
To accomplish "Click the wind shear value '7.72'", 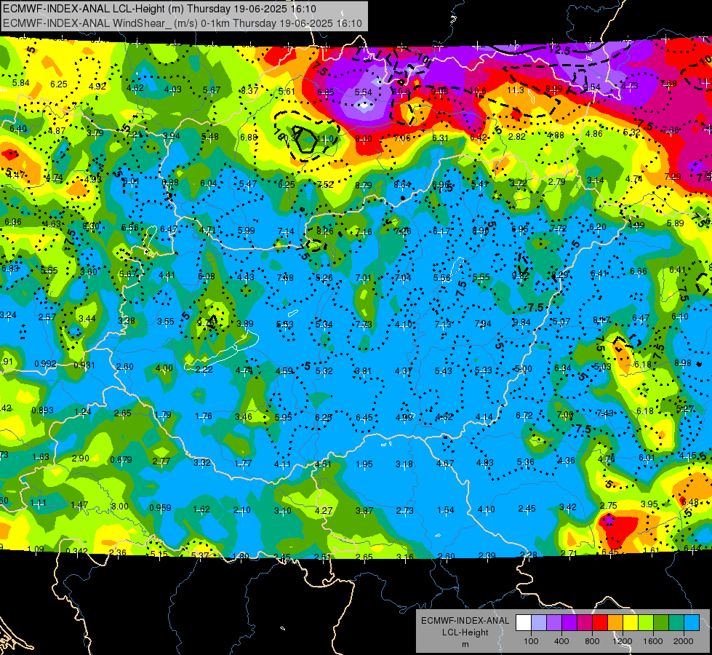I will (559, 229).
